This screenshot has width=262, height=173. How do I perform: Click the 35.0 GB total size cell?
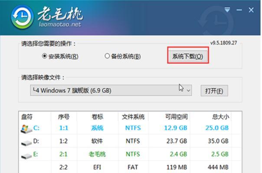click(218, 141)
